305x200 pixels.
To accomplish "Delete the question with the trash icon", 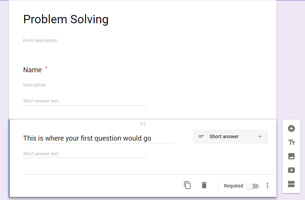I will [x=204, y=185].
